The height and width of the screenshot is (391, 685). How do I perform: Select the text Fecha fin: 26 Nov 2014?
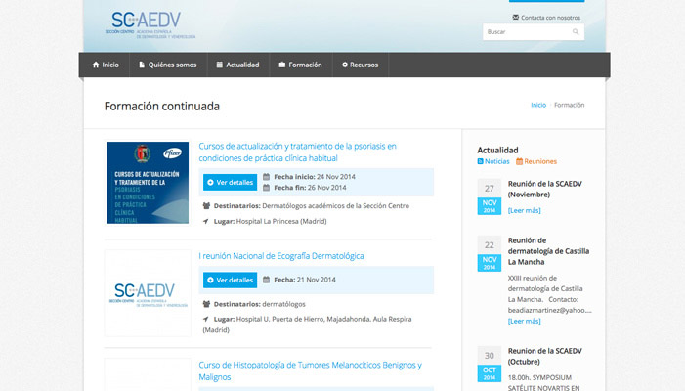tap(310, 188)
